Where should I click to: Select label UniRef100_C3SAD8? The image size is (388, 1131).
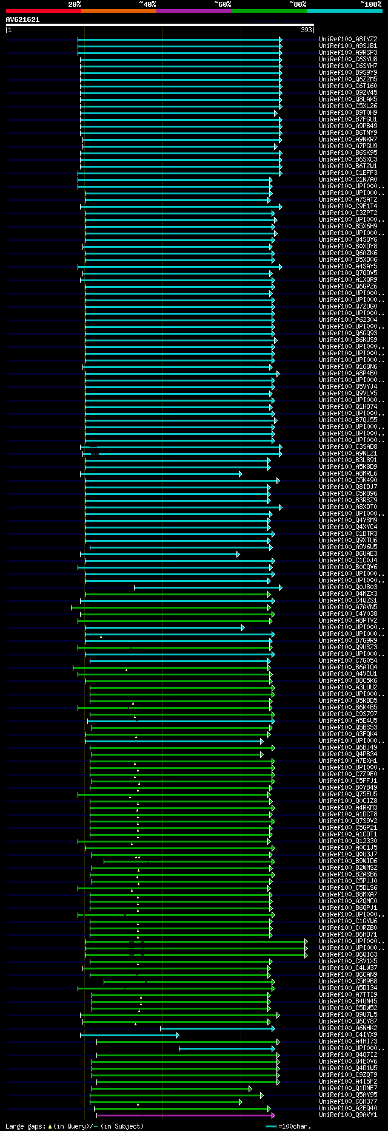348,446
